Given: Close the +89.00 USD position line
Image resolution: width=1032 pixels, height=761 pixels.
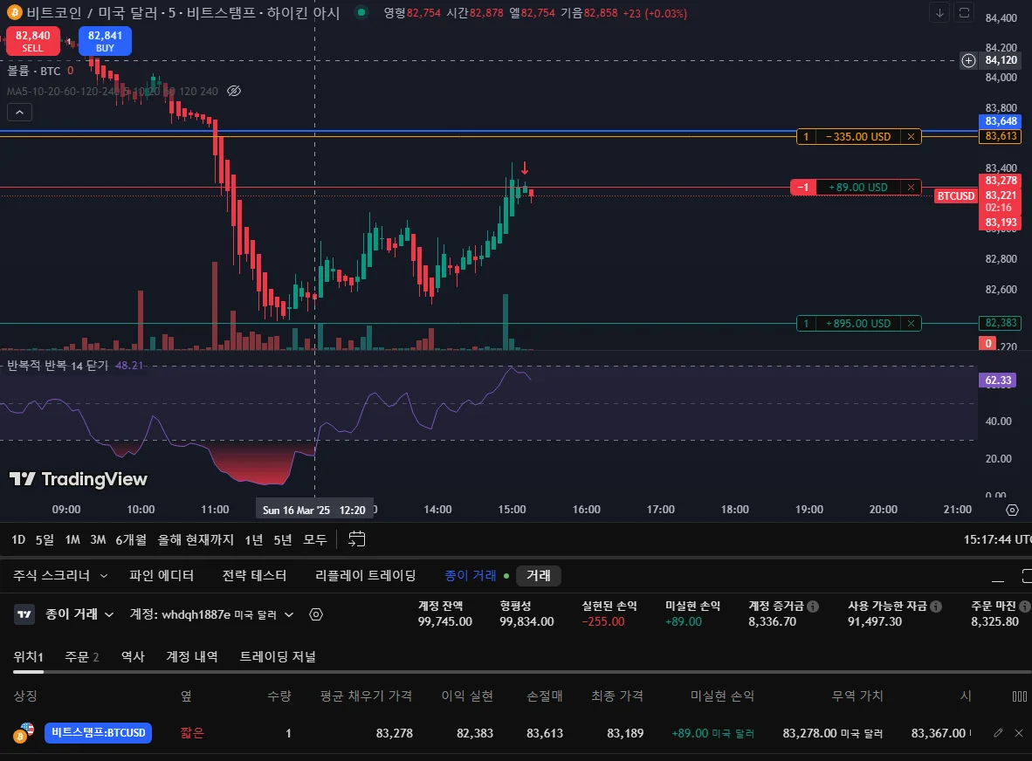Looking at the screenshot, I should (911, 188).
